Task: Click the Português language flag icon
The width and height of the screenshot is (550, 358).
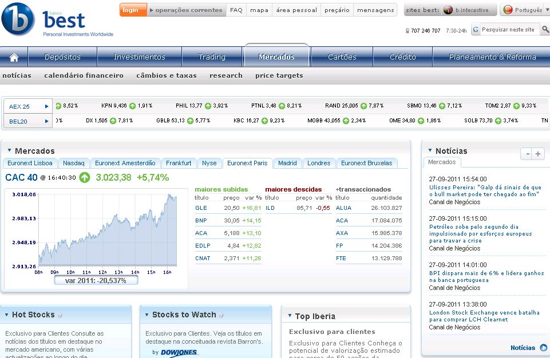Action: (508, 10)
